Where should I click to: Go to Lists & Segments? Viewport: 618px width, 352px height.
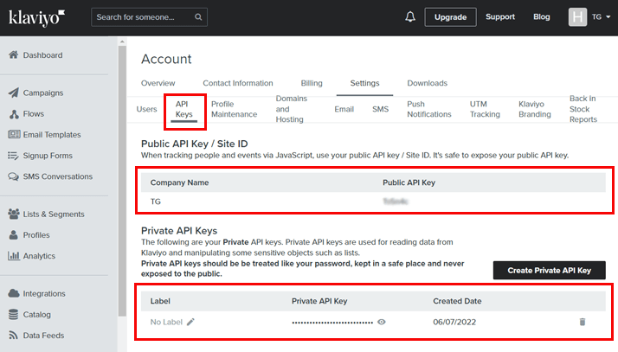coord(54,214)
